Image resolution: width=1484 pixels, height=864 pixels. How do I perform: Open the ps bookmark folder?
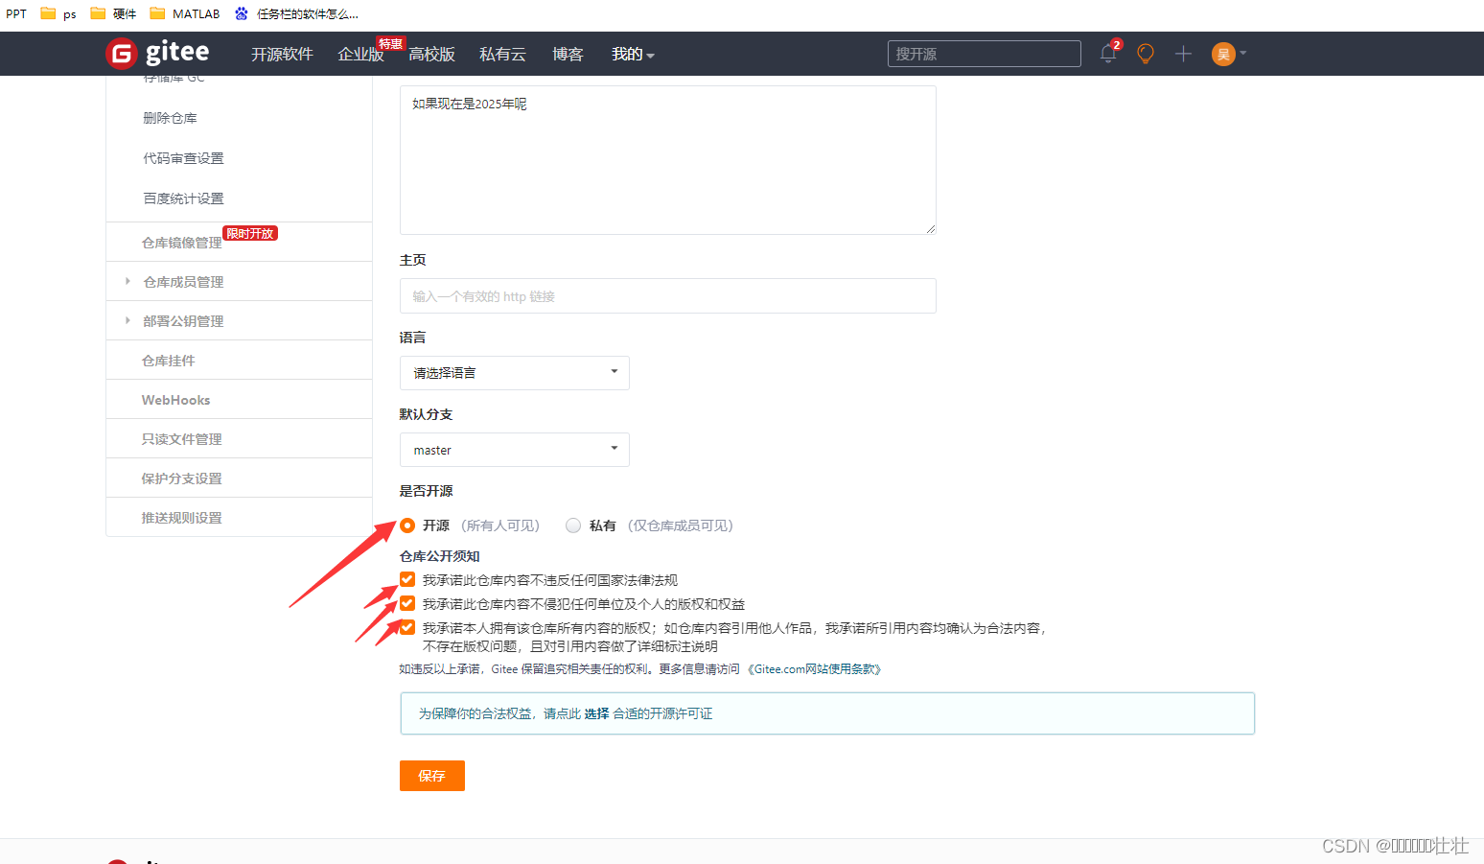(x=58, y=13)
